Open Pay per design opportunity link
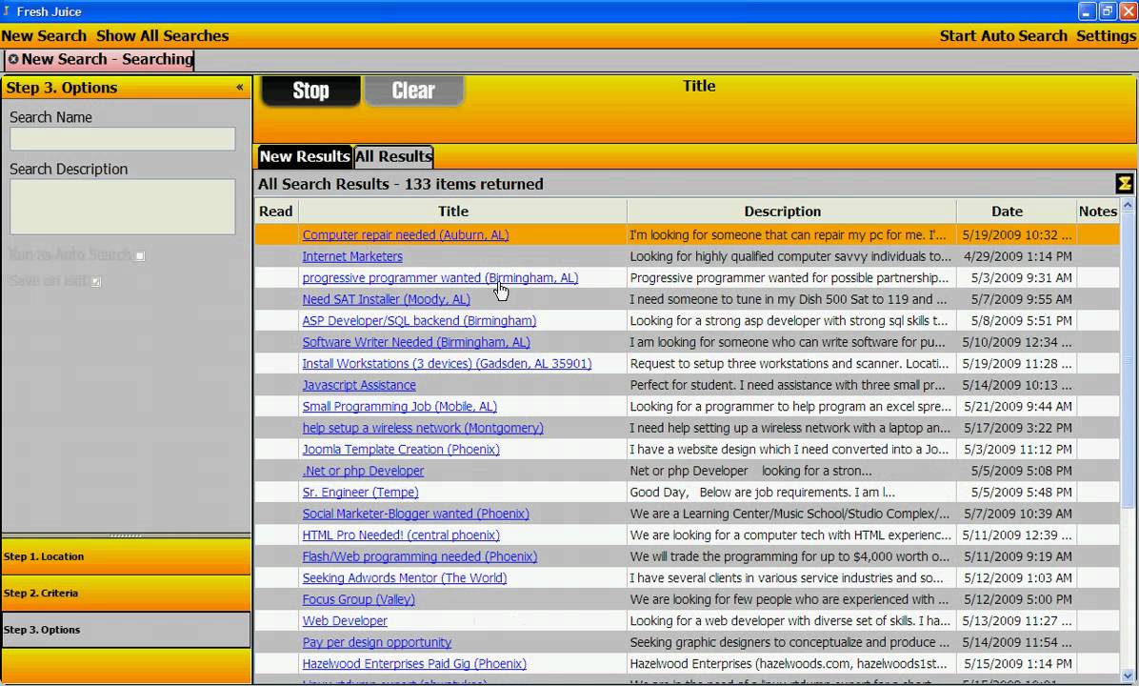Viewport: 1139px width, 686px height. click(x=377, y=642)
